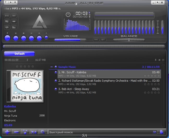The image size is (169, 138).
Task: Rate Kalimba five stars in playlist row
Action: (159, 76)
